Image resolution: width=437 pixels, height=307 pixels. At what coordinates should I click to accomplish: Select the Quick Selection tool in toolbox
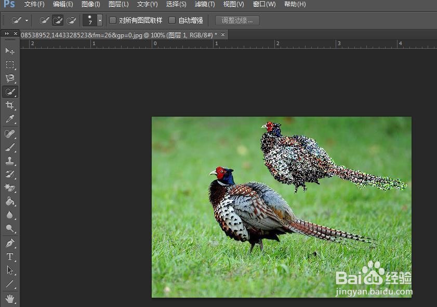10,92
